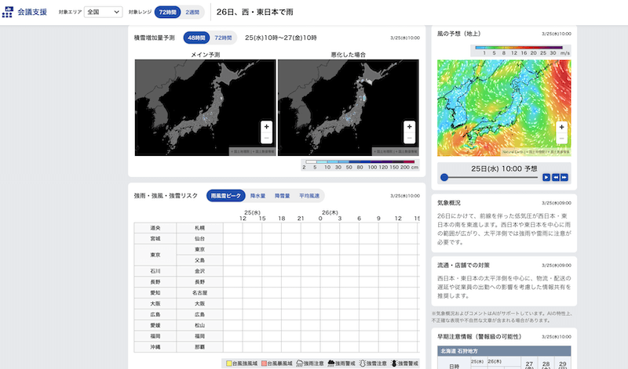Switch to the 降雪量 risk tab

coord(283,196)
